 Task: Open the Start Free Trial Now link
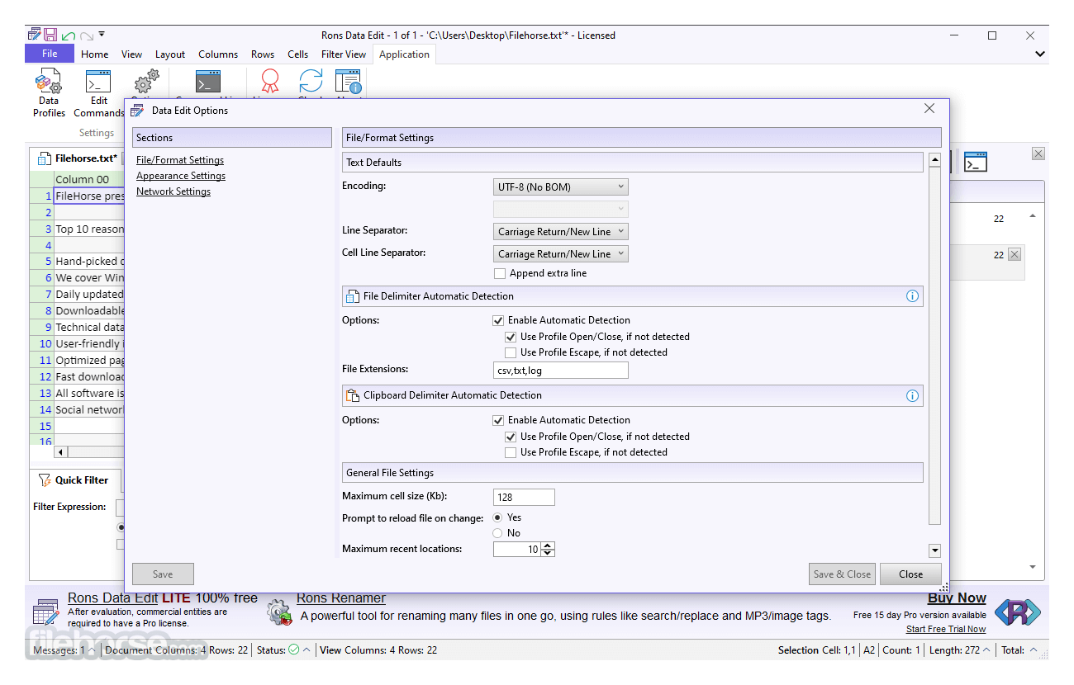[946, 629]
